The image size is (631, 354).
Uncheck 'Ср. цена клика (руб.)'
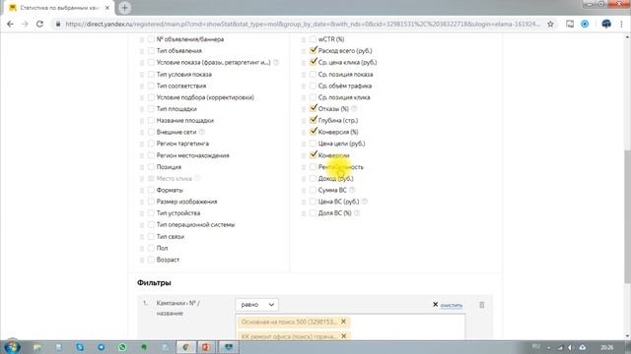point(314,62)
